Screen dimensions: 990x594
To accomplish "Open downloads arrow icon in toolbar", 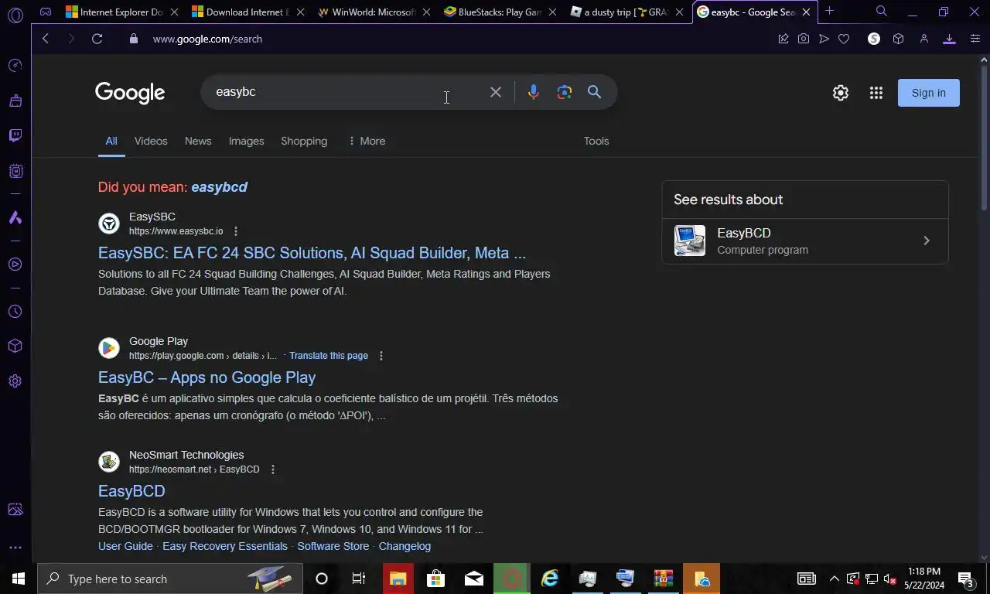I will click(x=949, y=39).
